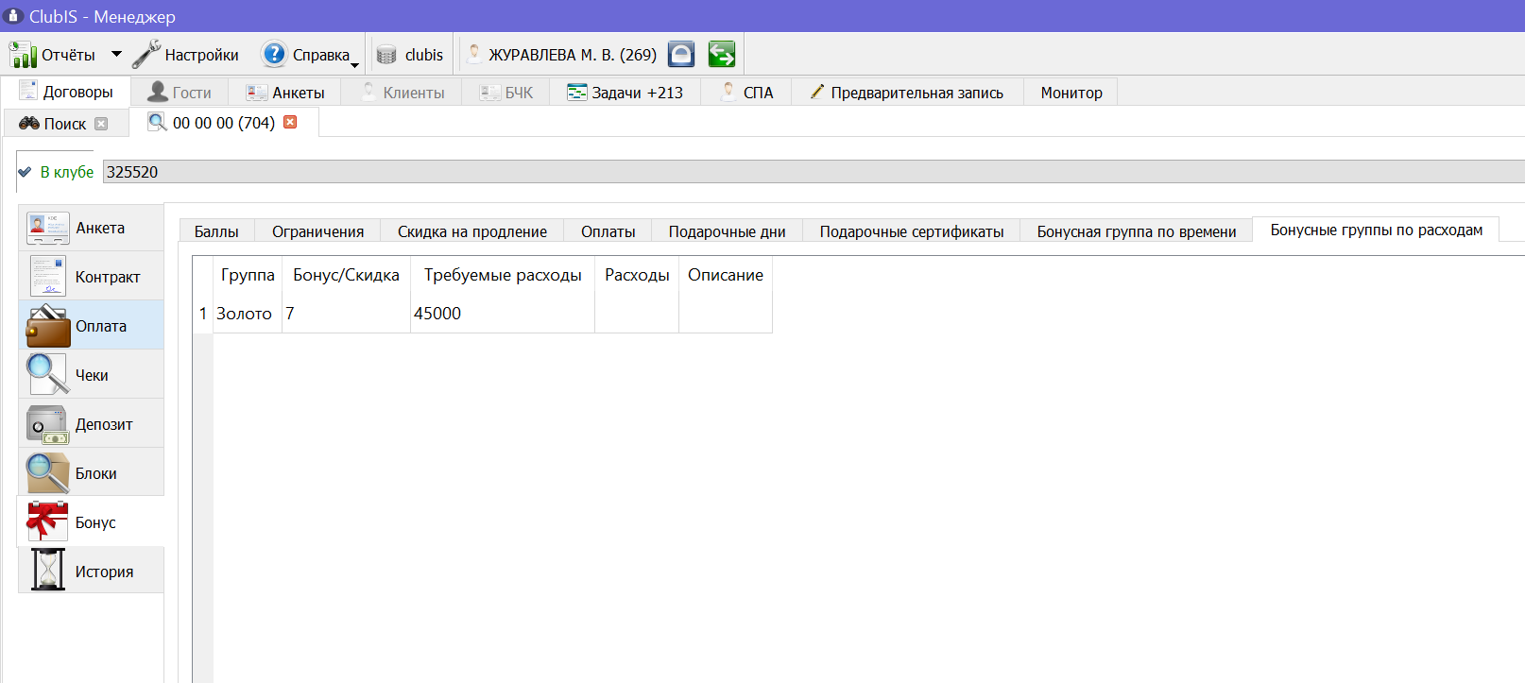The height and width of the screenshot is (683, 1525).
Task: Select row number 1 header
Action: (203, 314)
